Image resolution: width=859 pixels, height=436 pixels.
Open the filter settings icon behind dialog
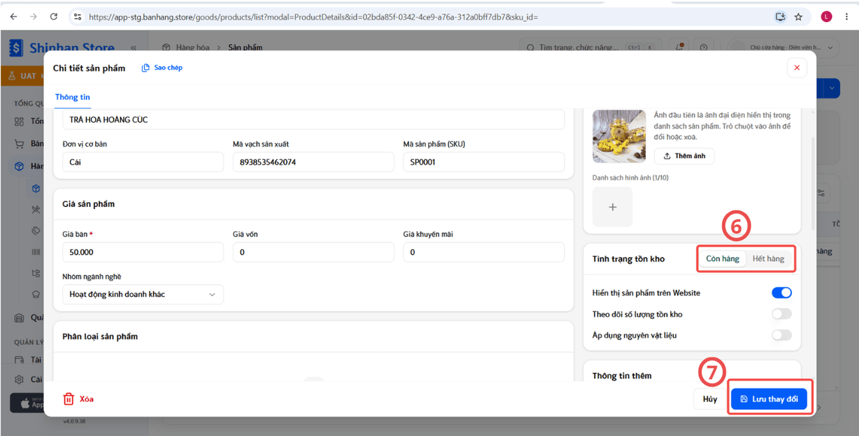[821, 193]
